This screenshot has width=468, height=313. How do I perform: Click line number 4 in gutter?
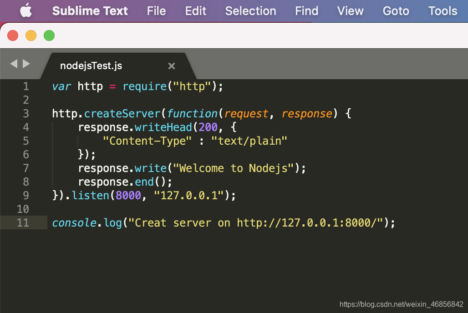point(26,127)
